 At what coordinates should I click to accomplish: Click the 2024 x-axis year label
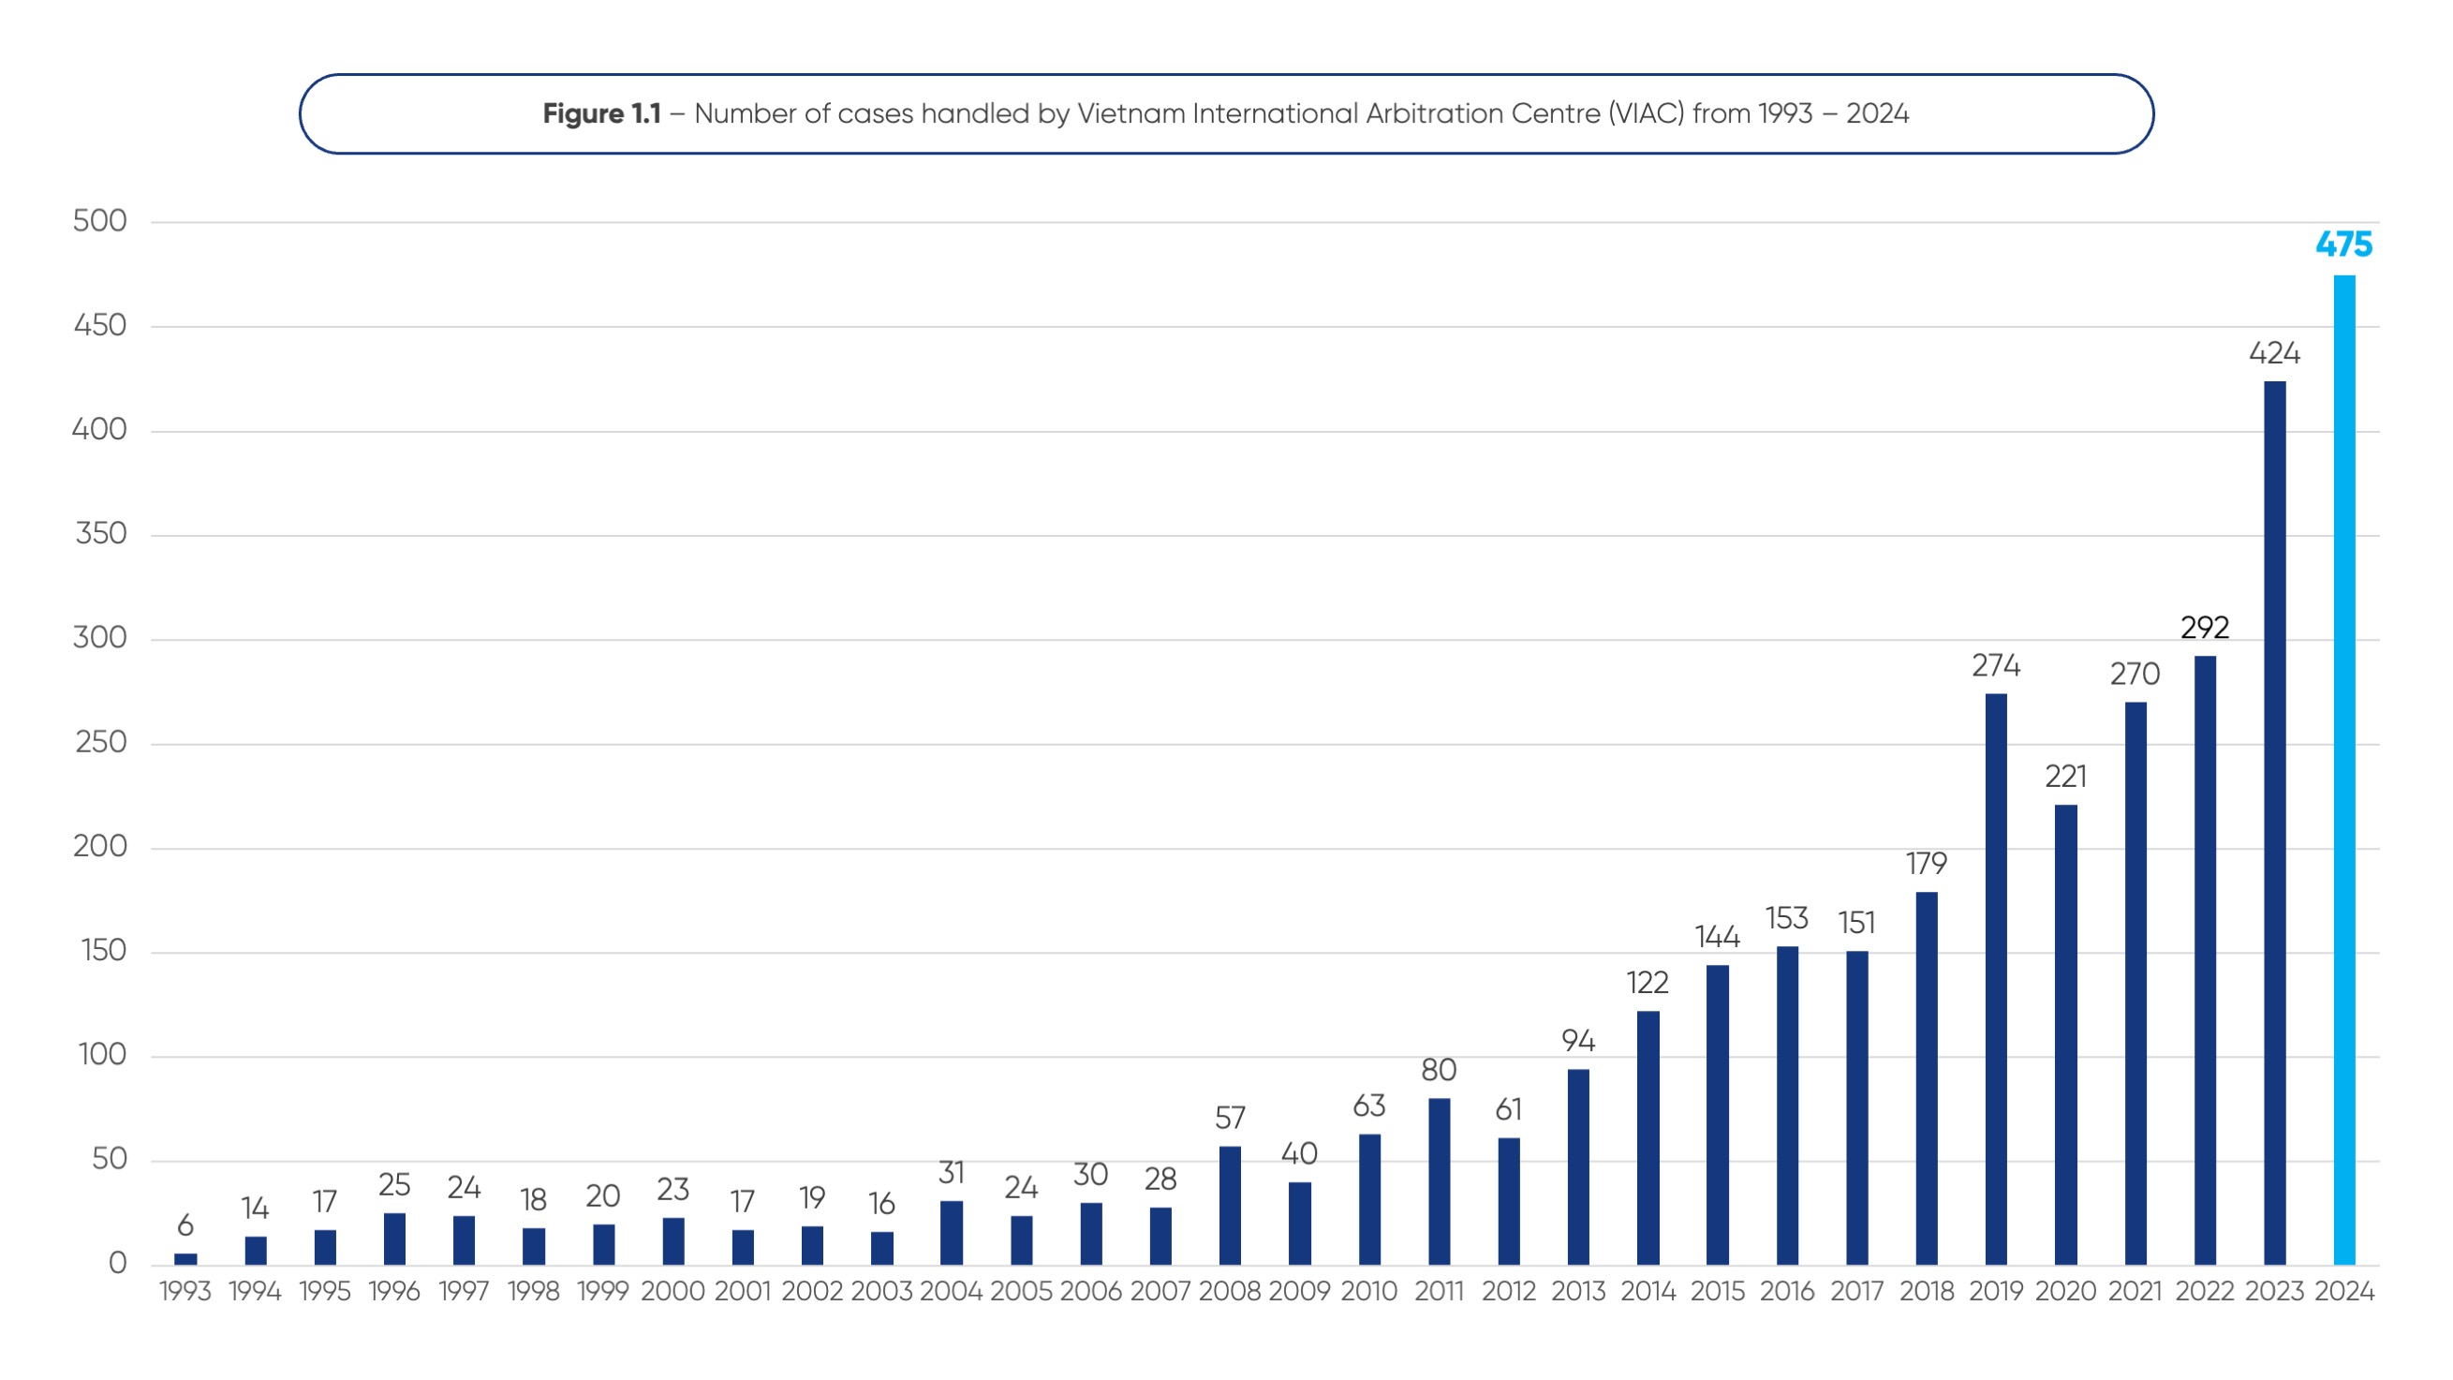[2343, 1291]
